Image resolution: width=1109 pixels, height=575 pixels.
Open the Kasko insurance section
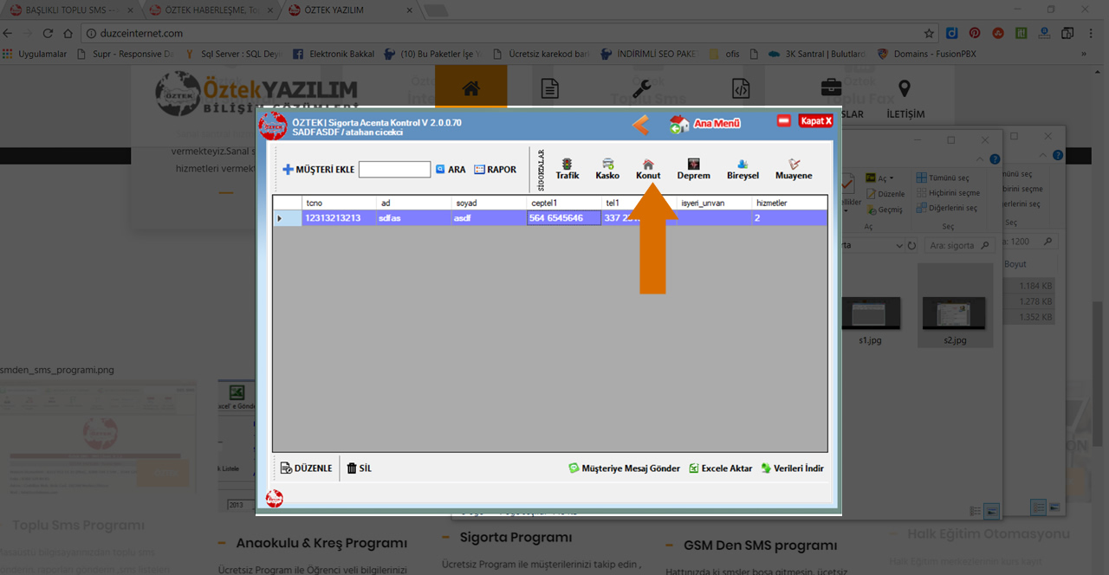(607, 169)
